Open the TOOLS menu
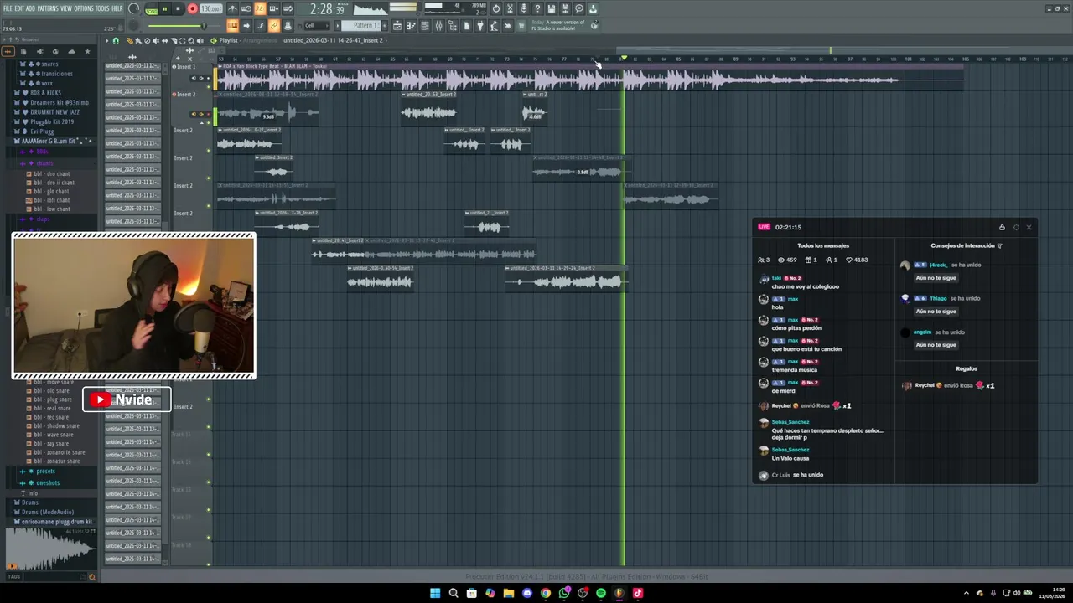 (101, 8)
